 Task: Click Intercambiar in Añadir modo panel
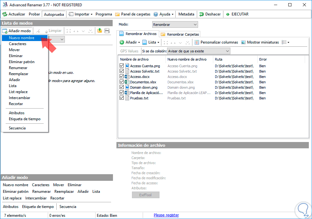pos(36,198)
